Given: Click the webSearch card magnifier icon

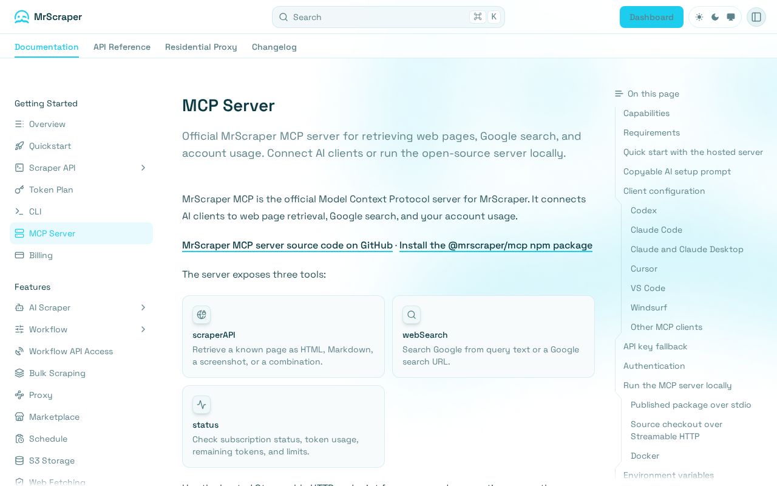Looking at the screenshot, I should point(412,315).
